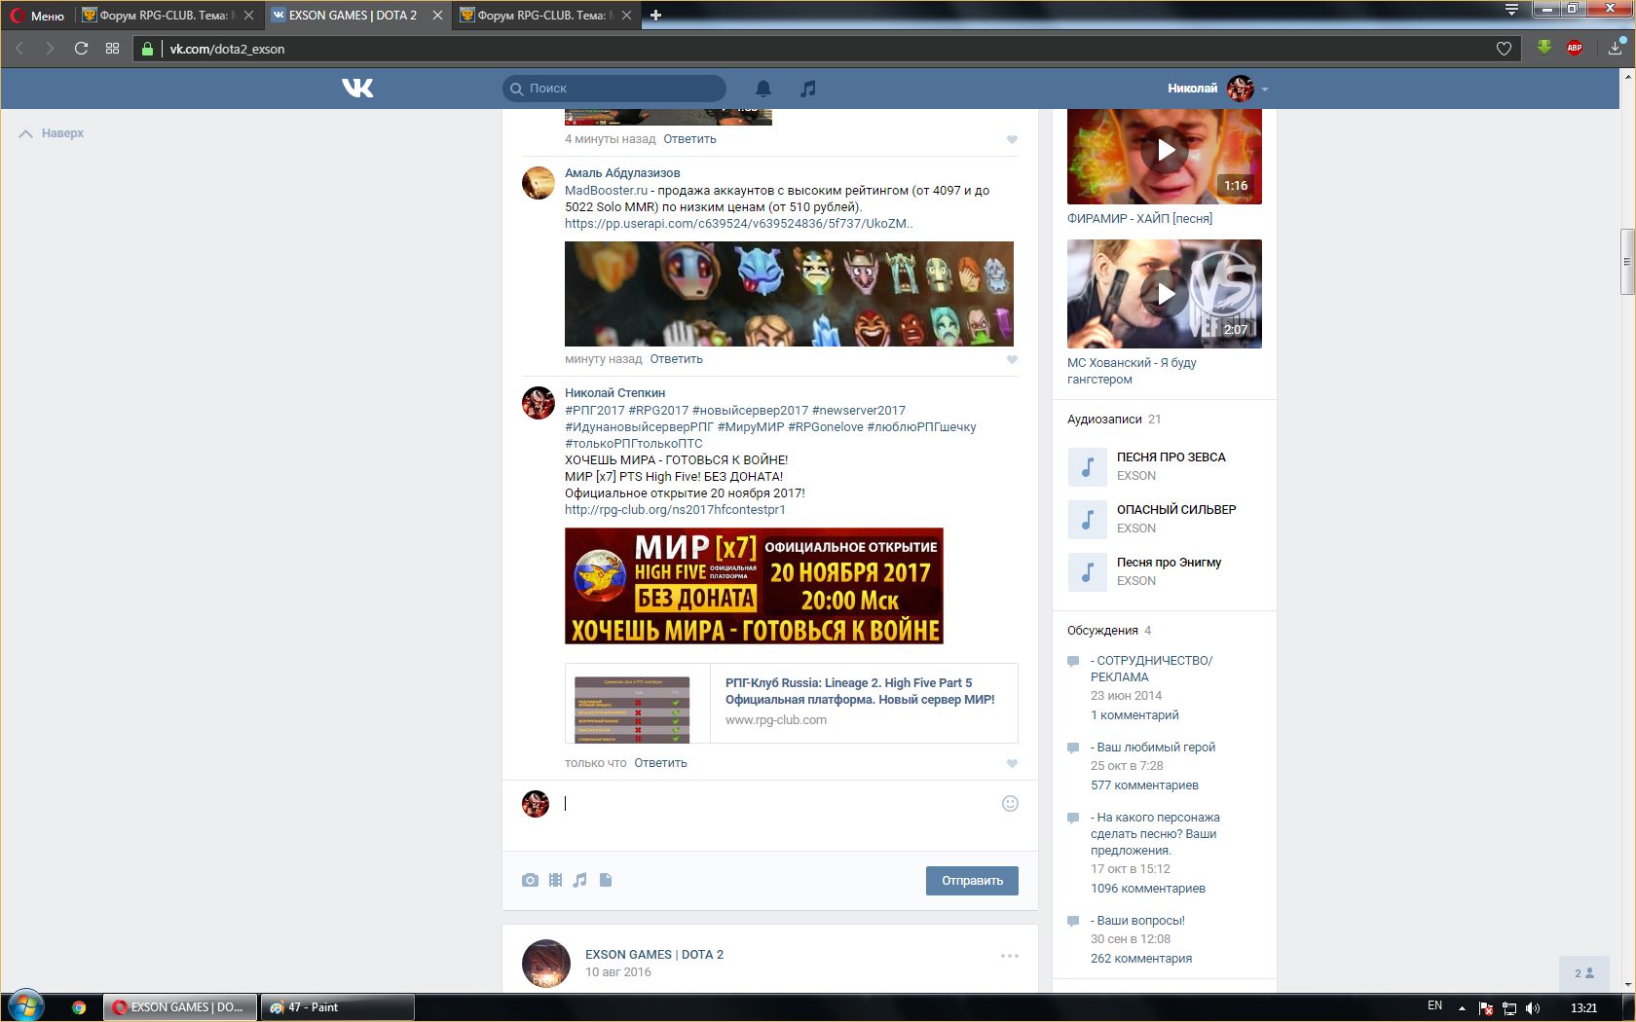Open the MadBooster.ru link
The height and width of the screenshot is (1022, 1636).
click(x=606, y=191)
